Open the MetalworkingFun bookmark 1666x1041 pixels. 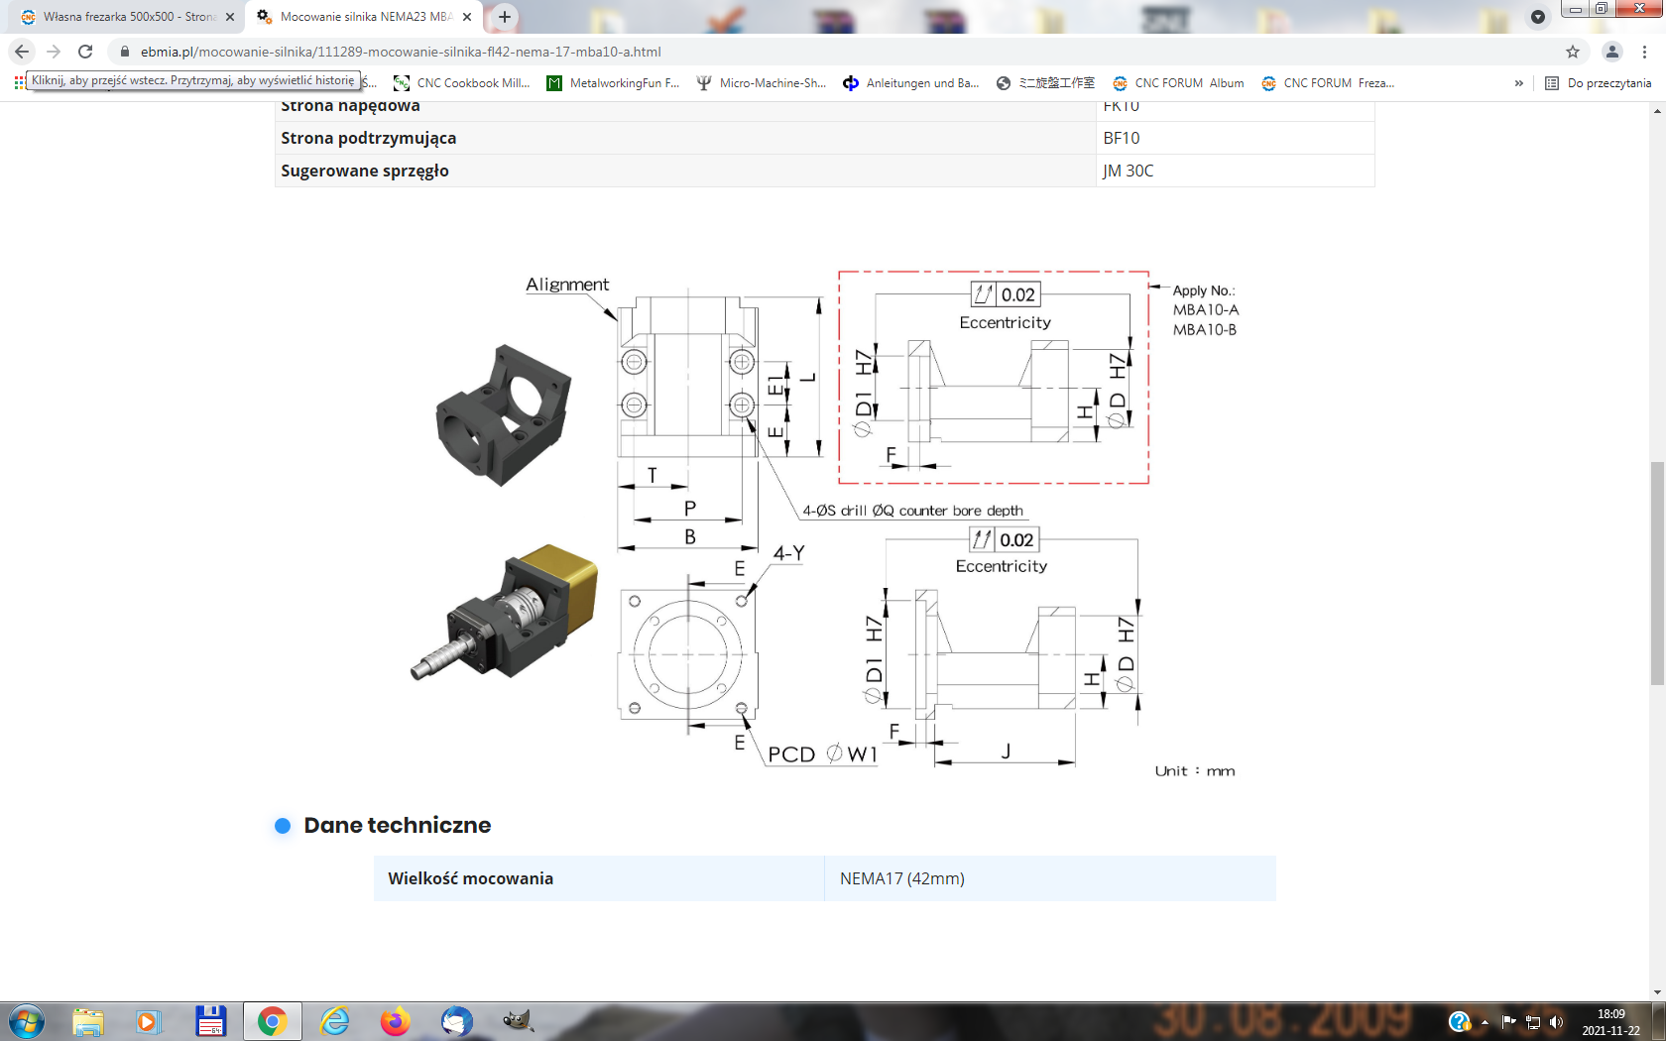[x=614, y=83]
